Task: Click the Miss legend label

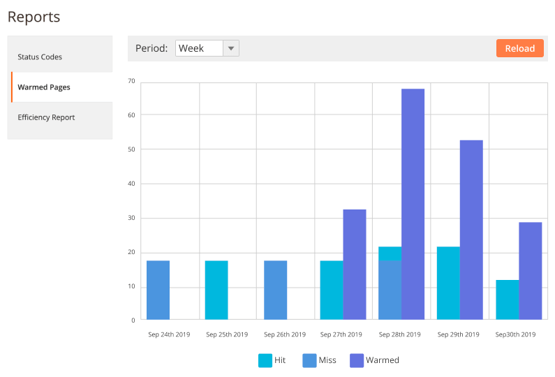Action: point(327,360)
